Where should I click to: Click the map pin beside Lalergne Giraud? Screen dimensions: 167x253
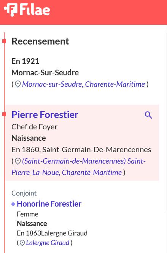[x=22, y=243]
